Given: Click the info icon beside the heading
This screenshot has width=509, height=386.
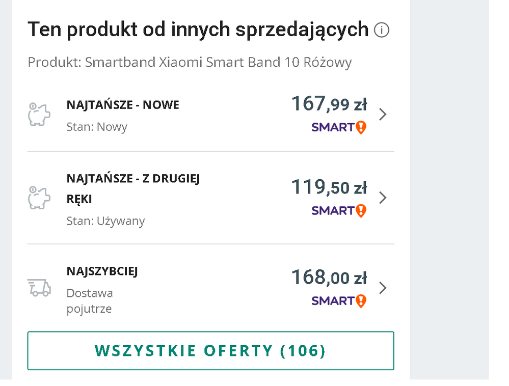Looking at the screenshot, I should (381, 31).
